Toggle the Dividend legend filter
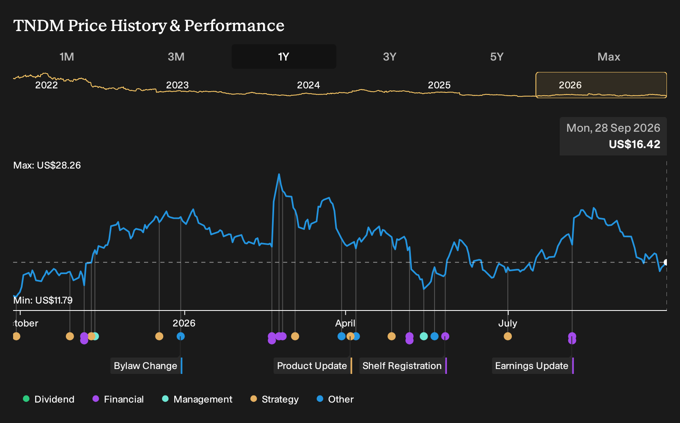This screenshot has height=423, width=680. coord(49,399)
